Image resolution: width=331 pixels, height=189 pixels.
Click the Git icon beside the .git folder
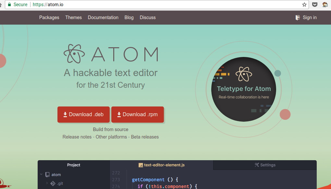coord(53,183)
